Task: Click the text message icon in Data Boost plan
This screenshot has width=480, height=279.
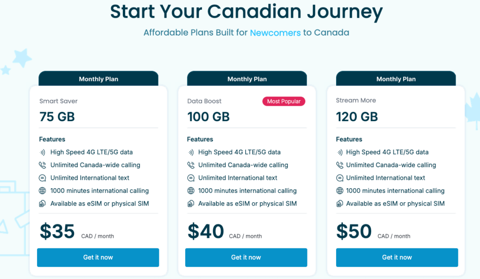Action: tap(191, 178)
